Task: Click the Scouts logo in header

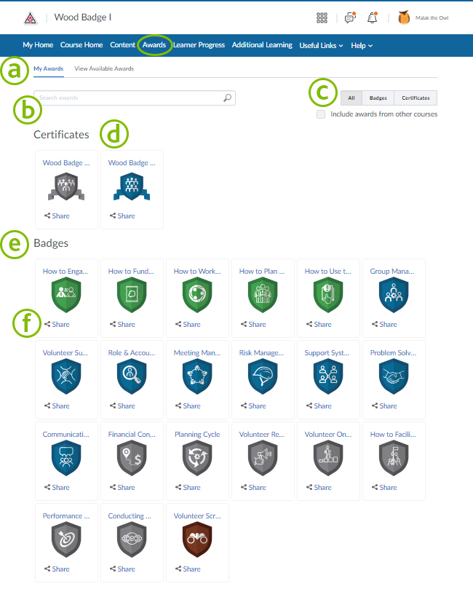Action: 31,18
